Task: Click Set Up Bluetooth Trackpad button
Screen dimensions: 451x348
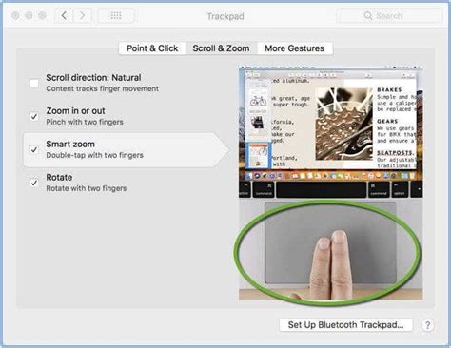Action: [x=345, y=325]
